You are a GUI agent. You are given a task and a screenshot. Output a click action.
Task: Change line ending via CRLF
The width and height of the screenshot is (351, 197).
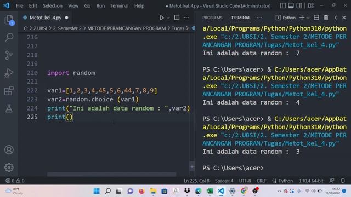[x=262, y=181]
